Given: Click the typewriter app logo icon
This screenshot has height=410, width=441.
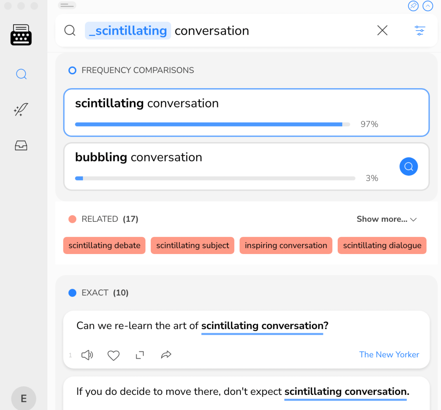Looking at the screenshot, I should (x=21, y=35).
